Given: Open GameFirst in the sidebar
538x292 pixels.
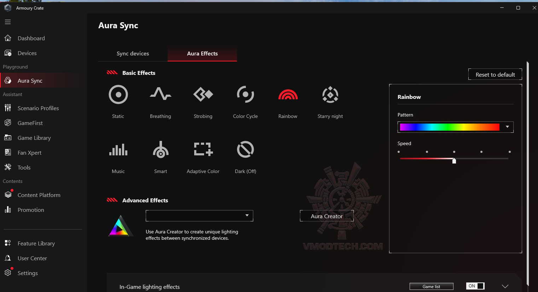Looking at the screenshot, I should 28,123.
